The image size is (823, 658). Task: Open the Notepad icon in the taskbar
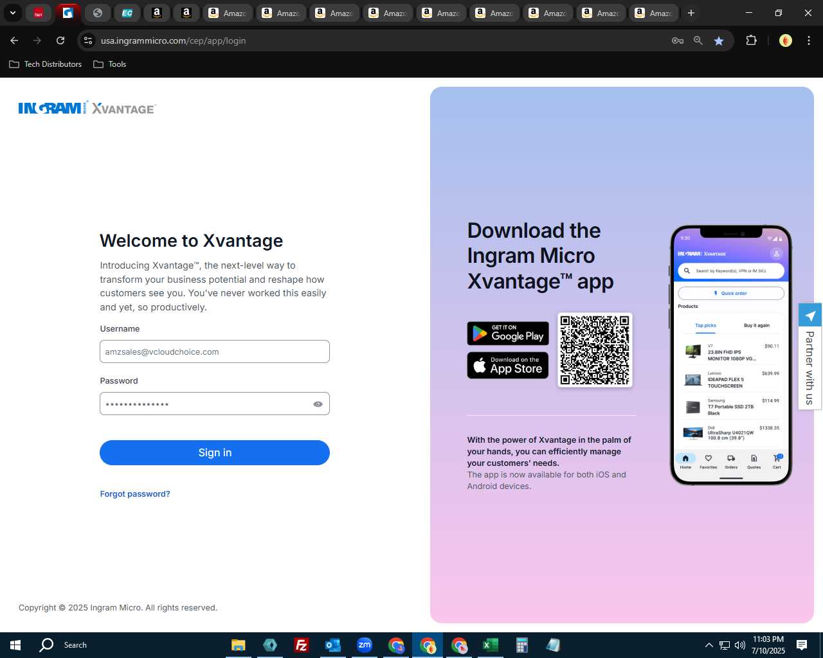(554, 645)
